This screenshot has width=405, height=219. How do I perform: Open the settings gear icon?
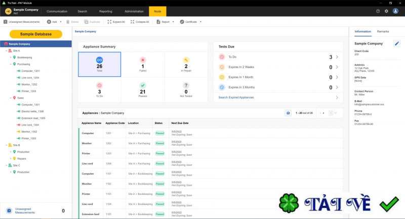[386, 11]
